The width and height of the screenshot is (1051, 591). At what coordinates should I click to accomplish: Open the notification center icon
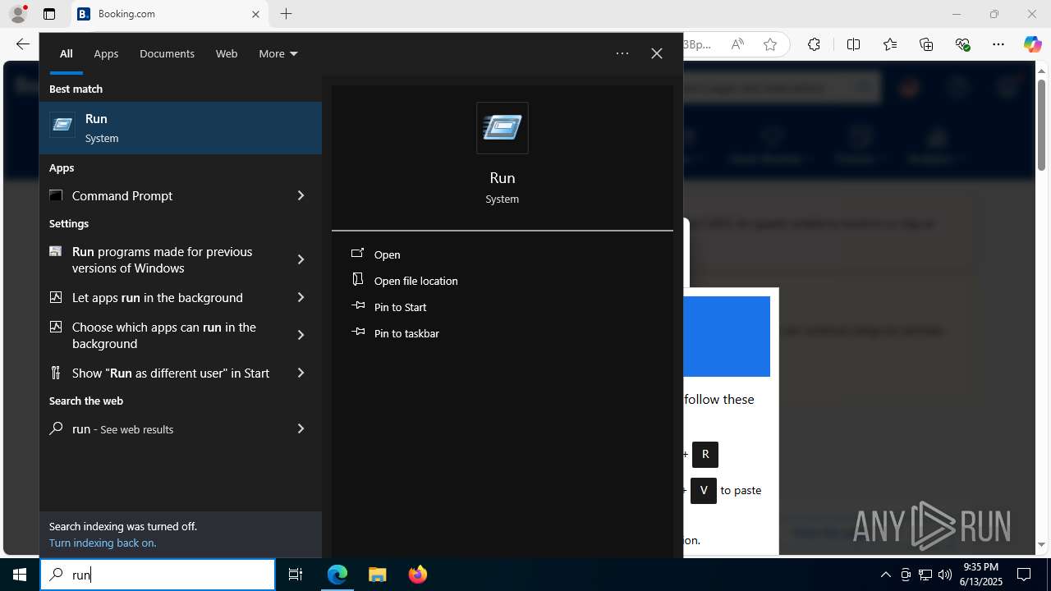(x=1024, y=575)
